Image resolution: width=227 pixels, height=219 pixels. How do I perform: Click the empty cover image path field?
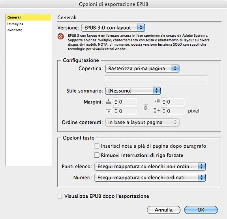(156, 79)
